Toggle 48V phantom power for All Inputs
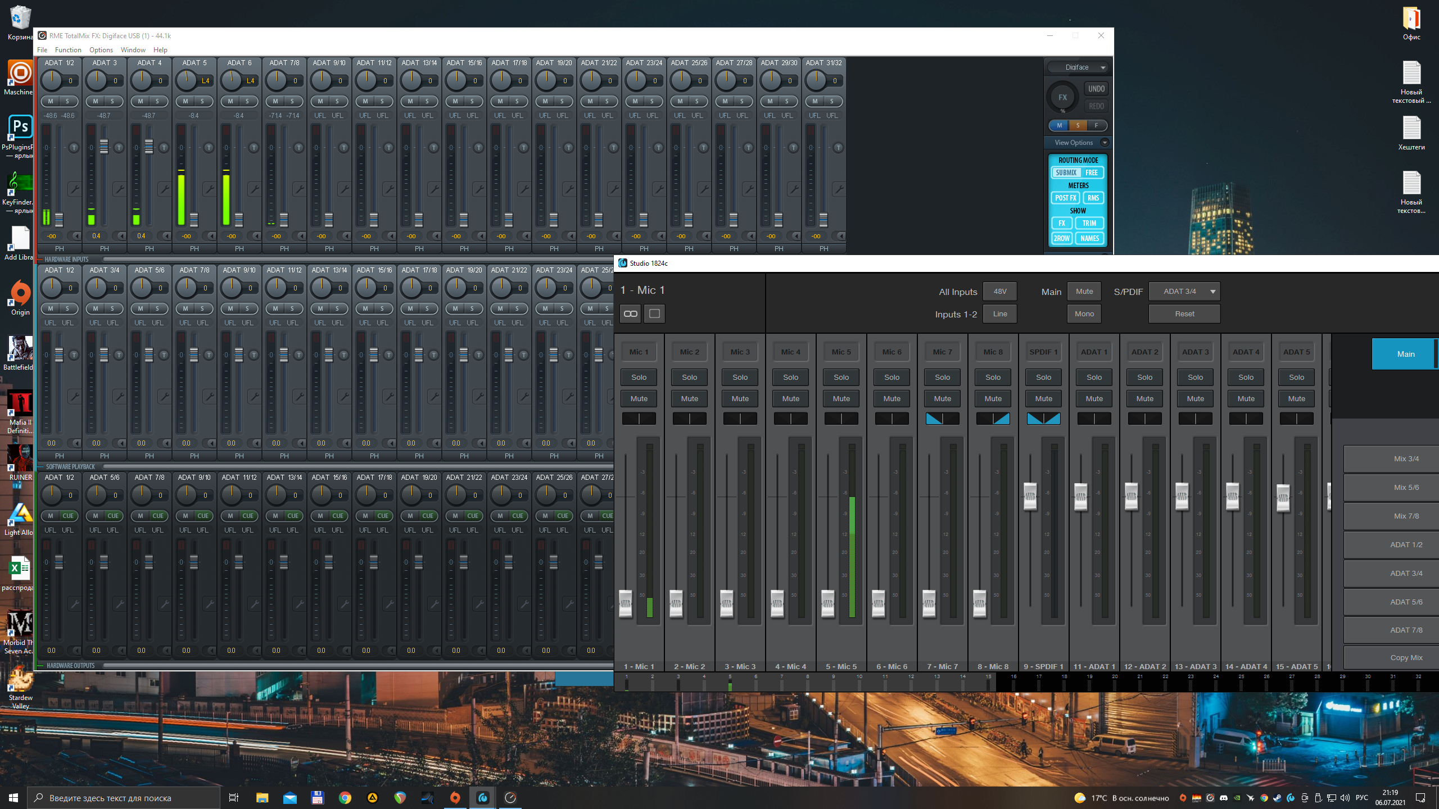Image resolution: width=1439 pixels, height=809 pixels. pos(999,292)
